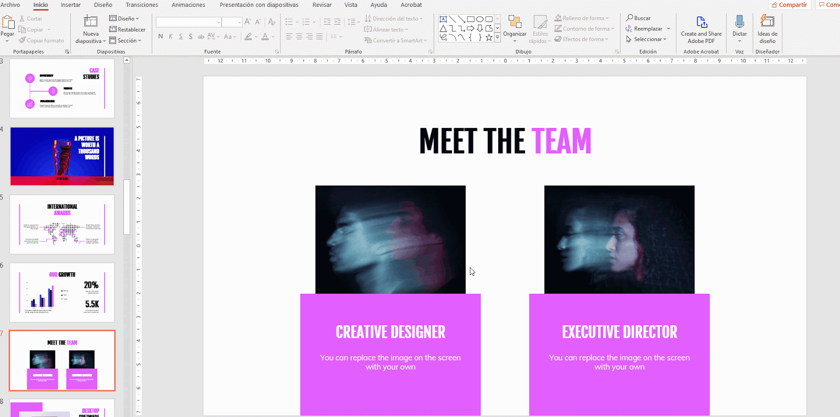Viewport: 840px width, 417px height.
Task: Click Reemplazar in Edición group
Action: click(648, 29)
